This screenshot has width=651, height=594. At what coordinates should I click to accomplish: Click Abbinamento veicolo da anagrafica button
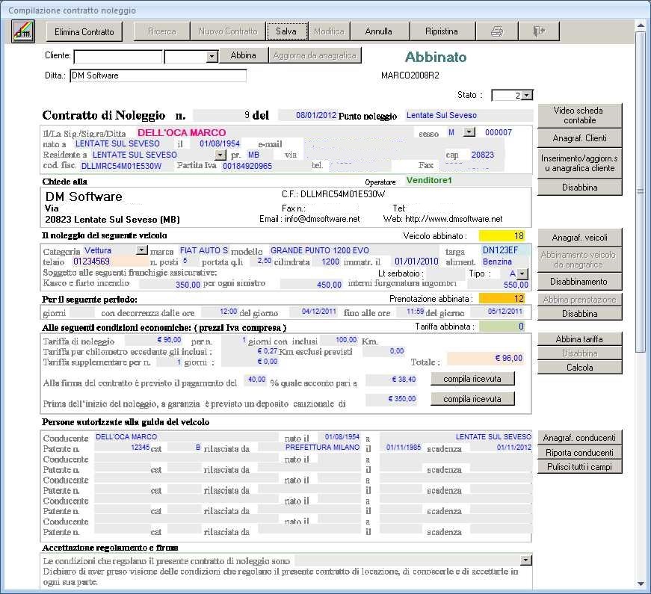click(x=579, y=259)
